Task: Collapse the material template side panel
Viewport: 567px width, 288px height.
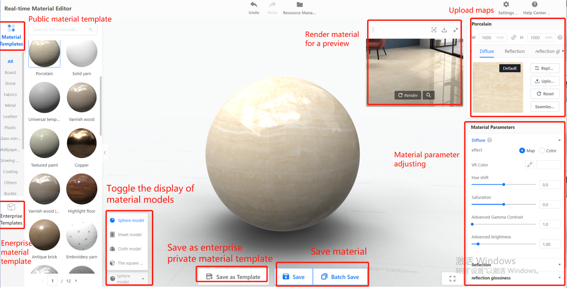Action: point(105,153)
